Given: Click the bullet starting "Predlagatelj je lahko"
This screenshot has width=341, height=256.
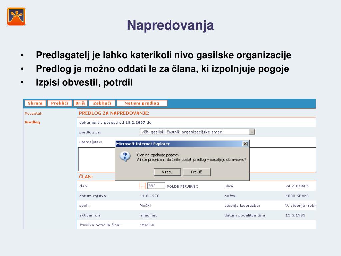Looking at the screenshot, I should pyautogui.click(x=164, y=55).
